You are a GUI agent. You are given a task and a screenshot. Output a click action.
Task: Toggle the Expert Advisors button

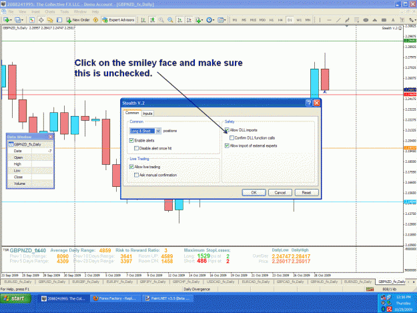pyautogui.click(x=118, y=20)
